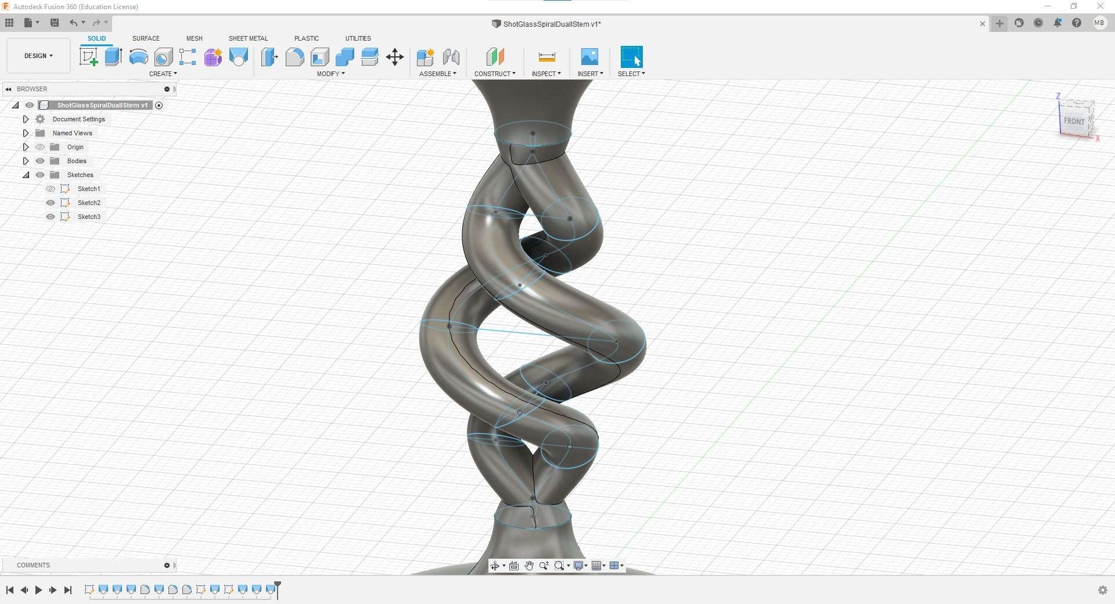Hide the Sketches folder

[x=40, y=175]
